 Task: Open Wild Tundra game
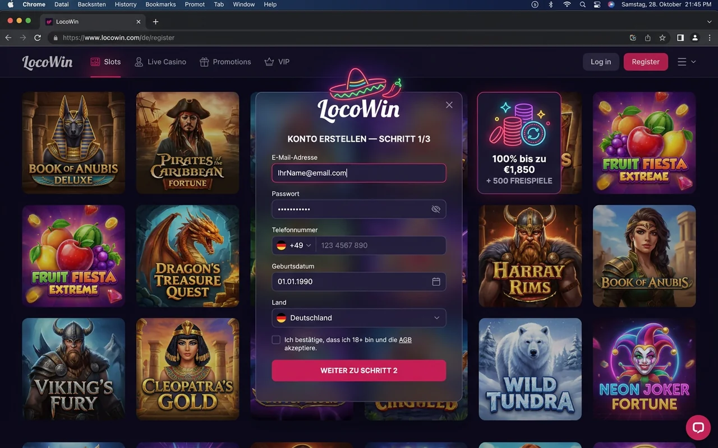(x=530, y=369)
